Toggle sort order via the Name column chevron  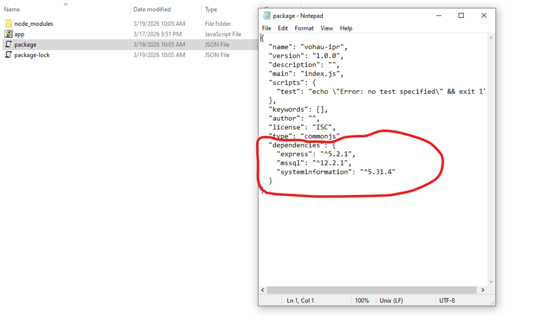coord(66,4)
